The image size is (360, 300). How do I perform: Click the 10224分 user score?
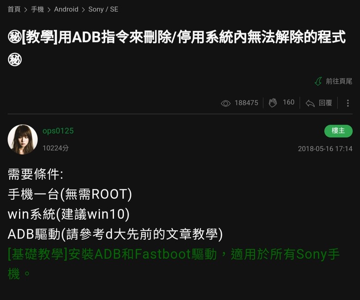55,148
